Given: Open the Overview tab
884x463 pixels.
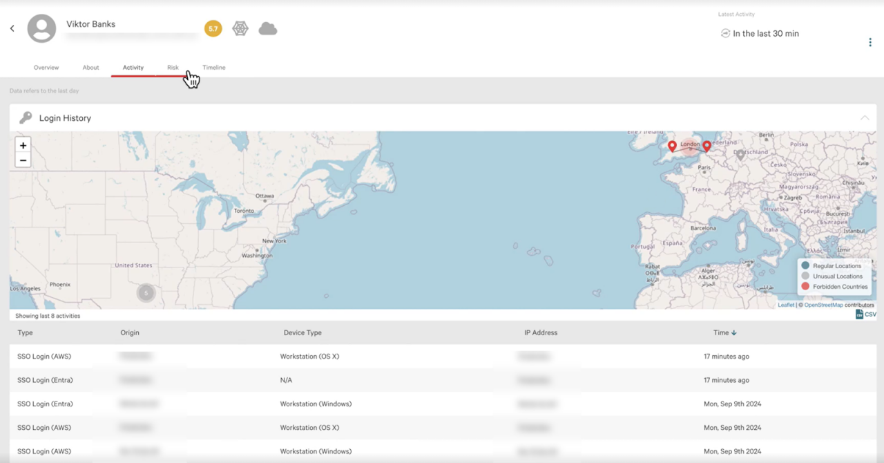Looking at the screenshot, I should click(46, 68).
